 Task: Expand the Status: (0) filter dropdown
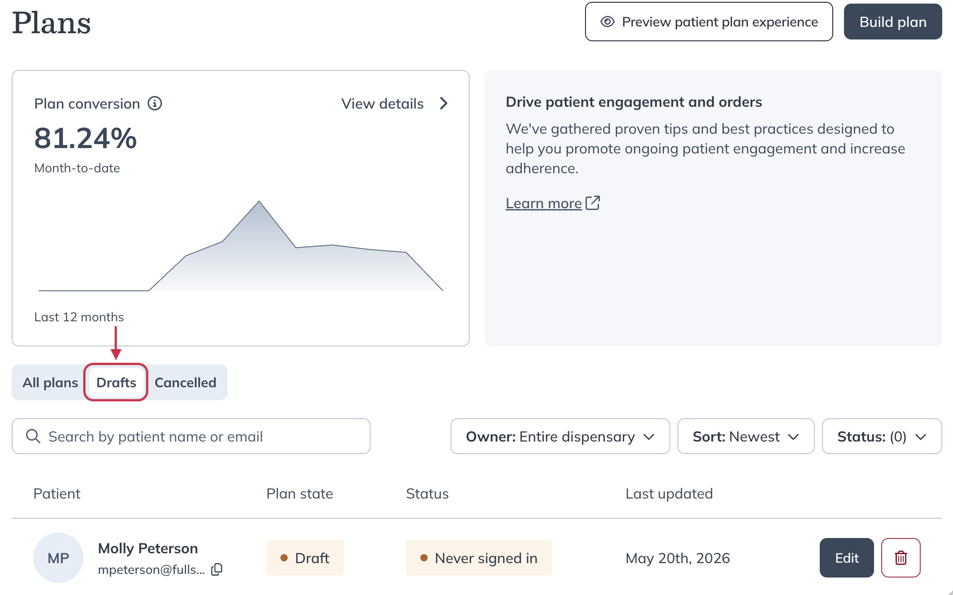point(882,436)
